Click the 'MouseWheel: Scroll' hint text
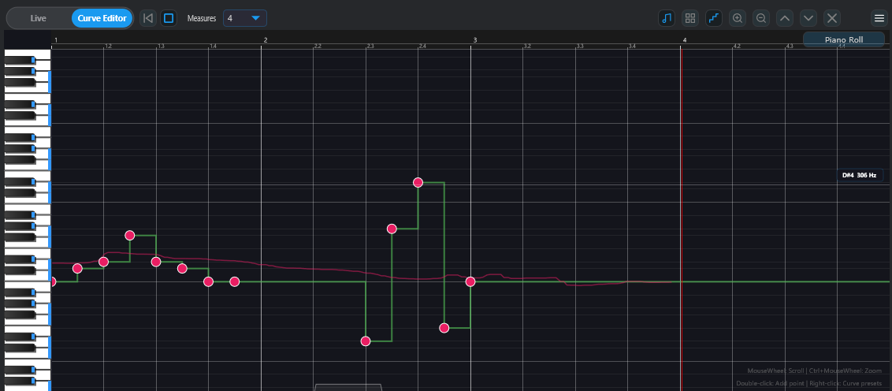This screenshot has width=892, height=391. [776, 371]
